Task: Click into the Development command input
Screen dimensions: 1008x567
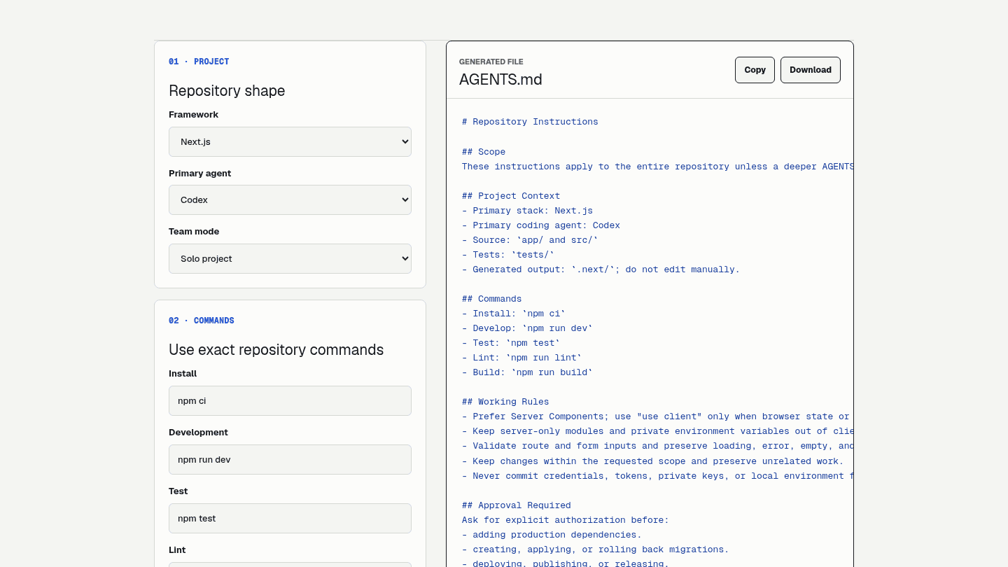Action: coord(290,460)
